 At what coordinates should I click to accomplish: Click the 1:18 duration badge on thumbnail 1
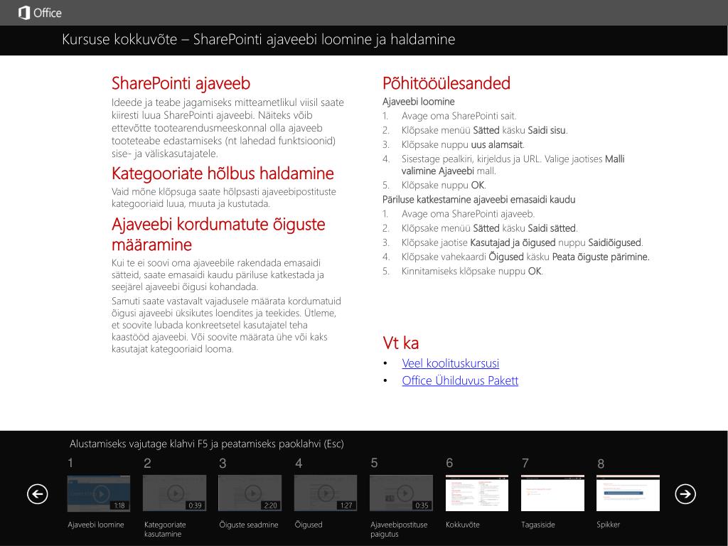pos(119,505)
